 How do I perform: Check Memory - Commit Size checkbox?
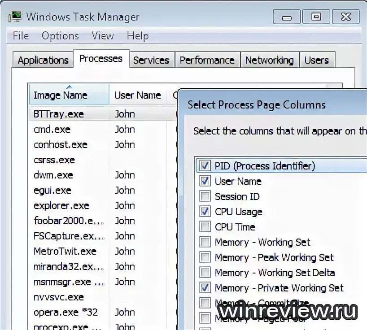point(205,303)
